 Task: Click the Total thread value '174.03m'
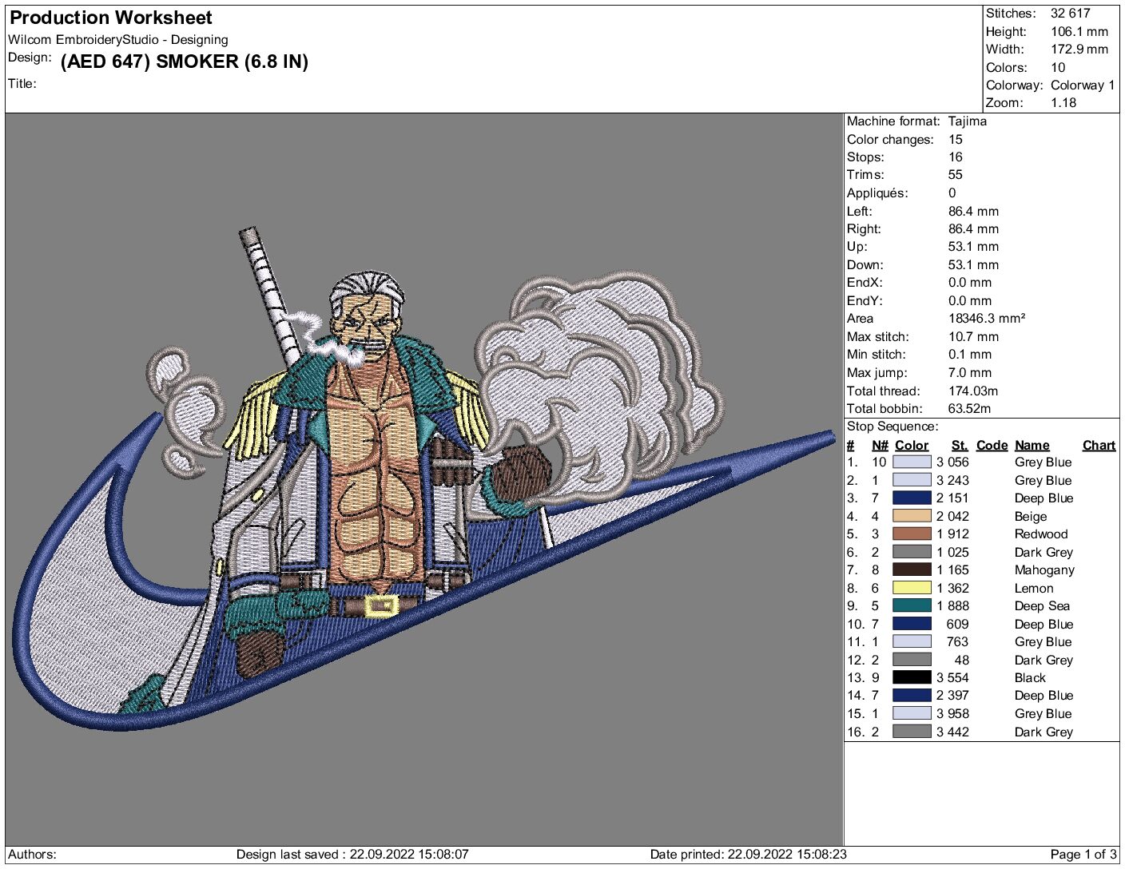pyautogui.click(x=974, y=391)
